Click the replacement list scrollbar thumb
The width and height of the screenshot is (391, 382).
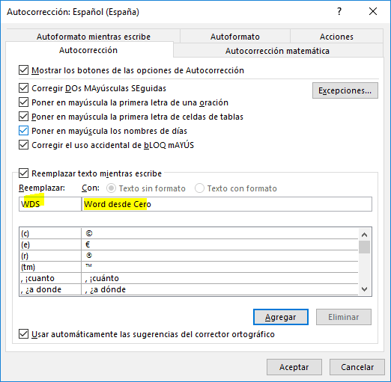click(x=364, y=247)
